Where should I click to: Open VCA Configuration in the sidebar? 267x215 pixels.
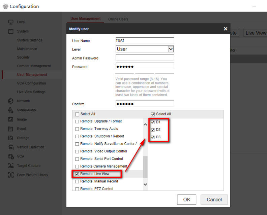tap(31, 83)
